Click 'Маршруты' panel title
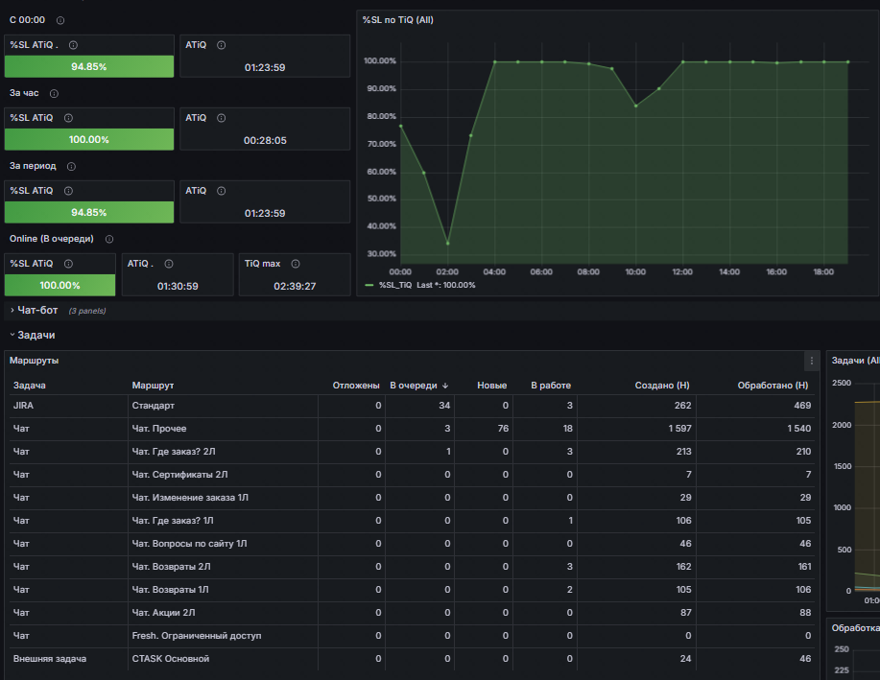 point(35,361)
